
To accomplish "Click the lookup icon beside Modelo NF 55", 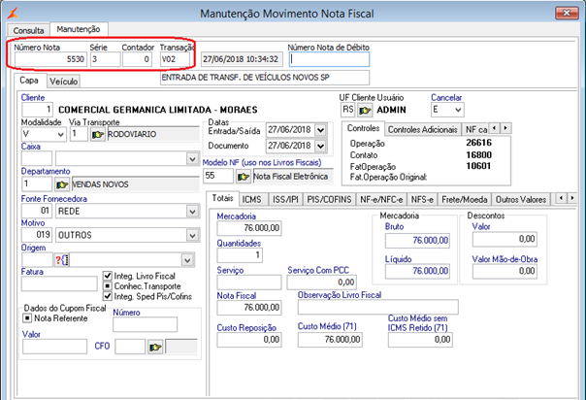I will pos(243,177).
